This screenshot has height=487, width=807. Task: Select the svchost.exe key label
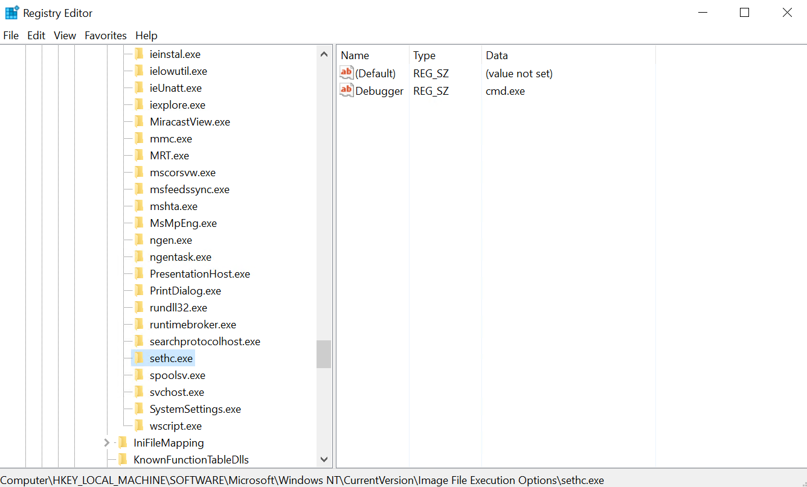(177, 392)
